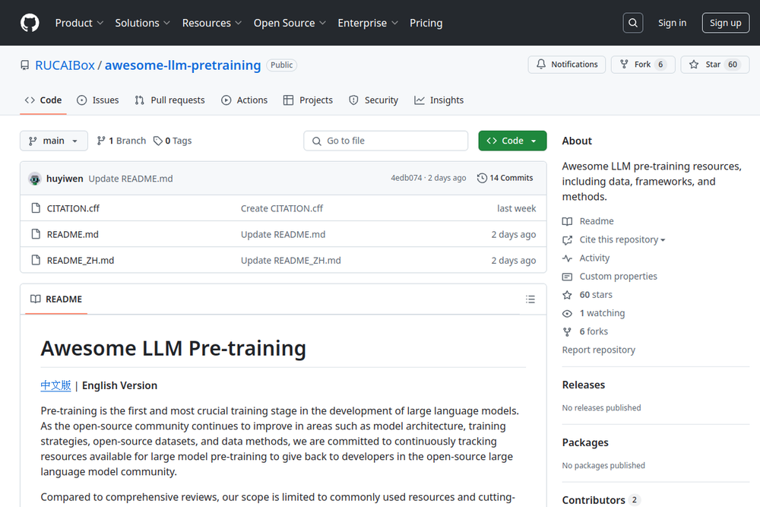The height and width of the screenshot is (507, 760).
Task: Expand the Solutions menu
Action: pyautogui.click(x=143, y=23)
